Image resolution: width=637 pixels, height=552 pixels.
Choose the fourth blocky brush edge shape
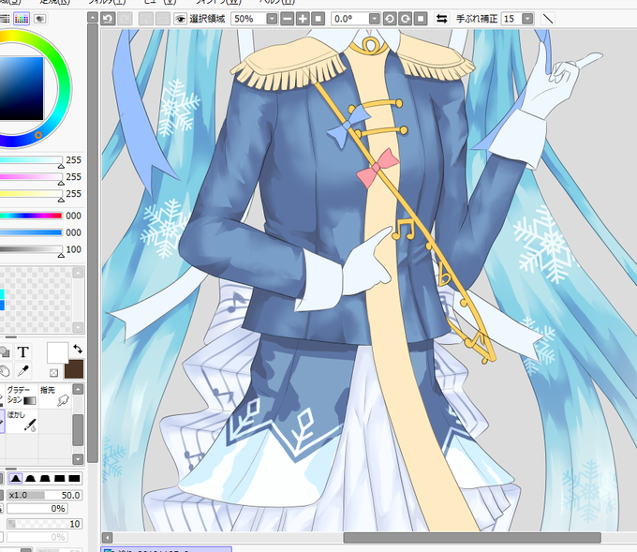pos(60,478)
